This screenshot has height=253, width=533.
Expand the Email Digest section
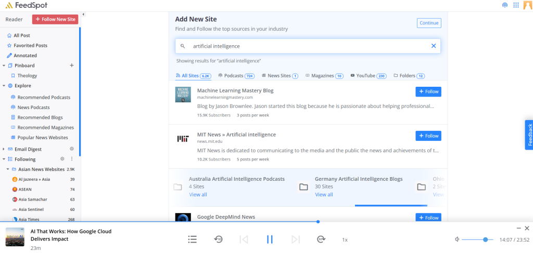pos(4,149)
